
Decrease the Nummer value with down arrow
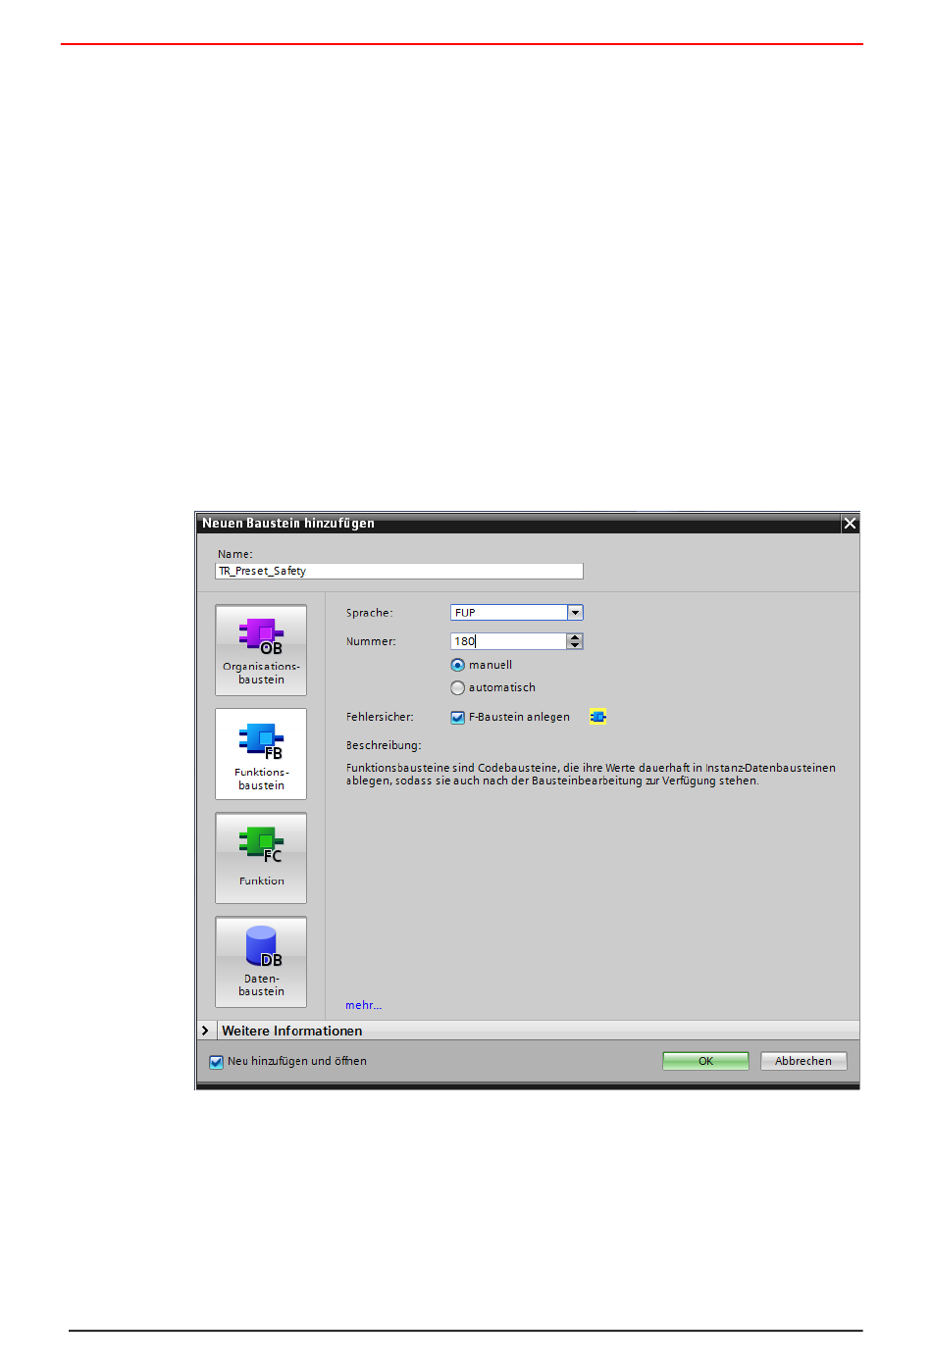click(x=575, y=645)
